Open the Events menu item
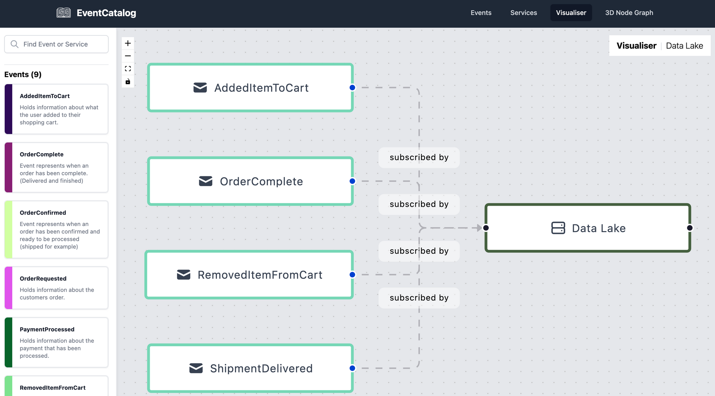715x396 pixels. click(x=481, y=13)
